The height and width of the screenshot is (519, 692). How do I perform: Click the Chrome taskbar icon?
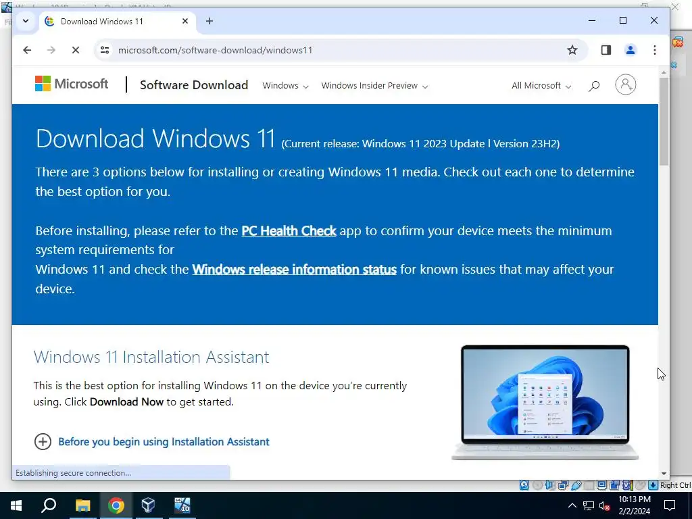116,505
